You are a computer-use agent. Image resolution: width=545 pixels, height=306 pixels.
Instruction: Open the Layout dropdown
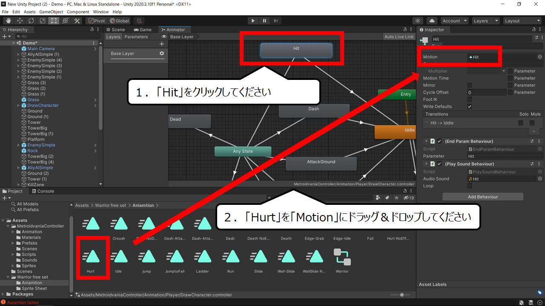pos(522,20)
